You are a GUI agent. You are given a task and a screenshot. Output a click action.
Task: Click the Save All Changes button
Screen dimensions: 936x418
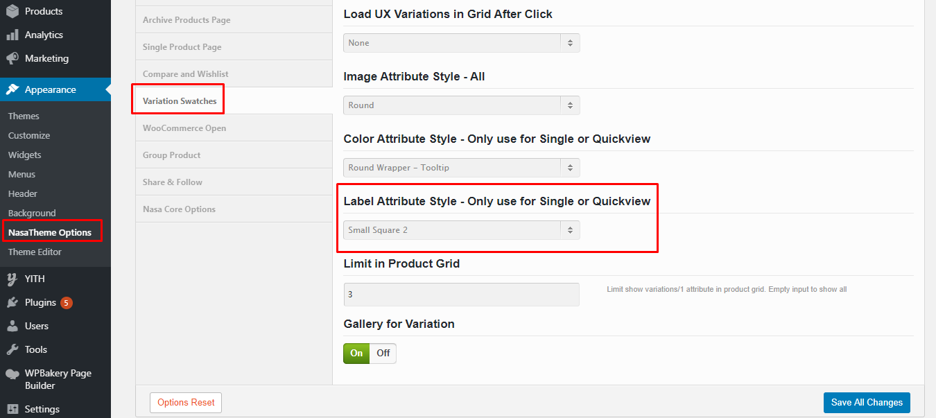click(866, 402)
